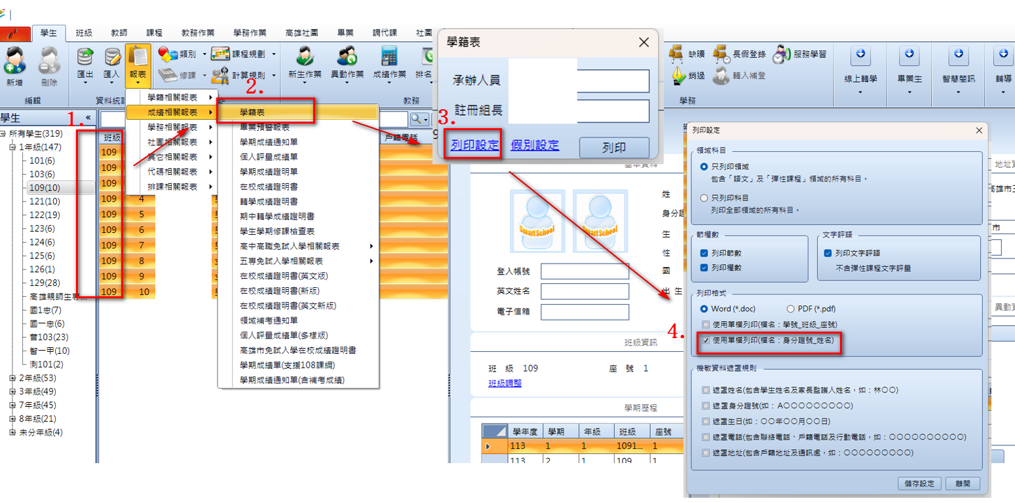Uncheck the 列印權數 checkbox

704,268
